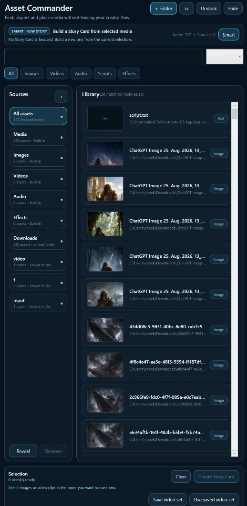This screenshot has height=506, width=247.
Task: Select the Downloads linked folder source
Action: pyautogui.click(x=38, y=241)
